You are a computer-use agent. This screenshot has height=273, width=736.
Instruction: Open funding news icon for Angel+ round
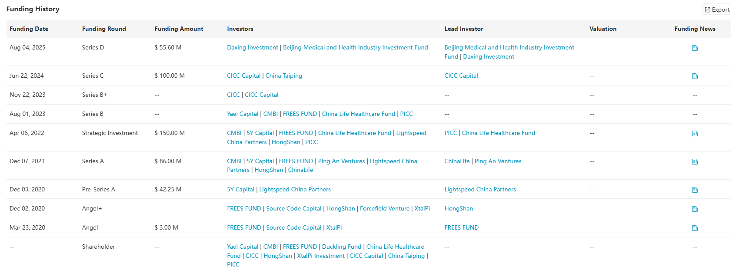point(695,209)
